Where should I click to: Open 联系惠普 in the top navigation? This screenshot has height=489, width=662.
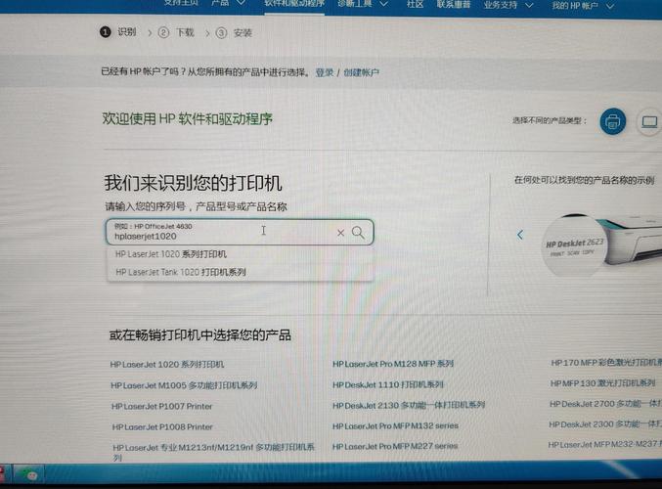453,5
